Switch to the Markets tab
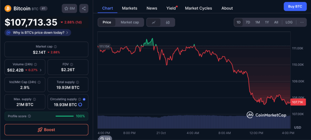311x140 pixels. point(129,8)
